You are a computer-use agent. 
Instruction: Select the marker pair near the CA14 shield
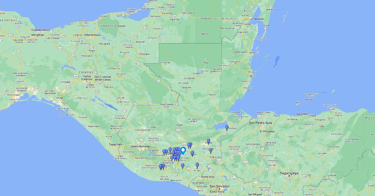189,145
